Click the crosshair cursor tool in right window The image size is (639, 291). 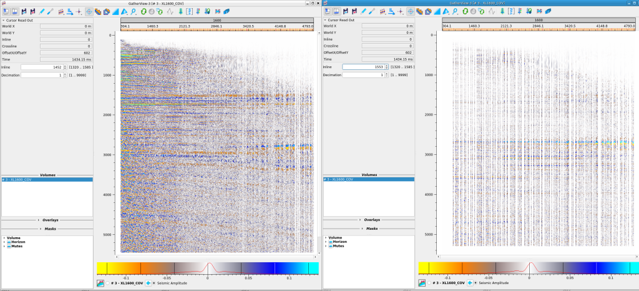(411, 11)
